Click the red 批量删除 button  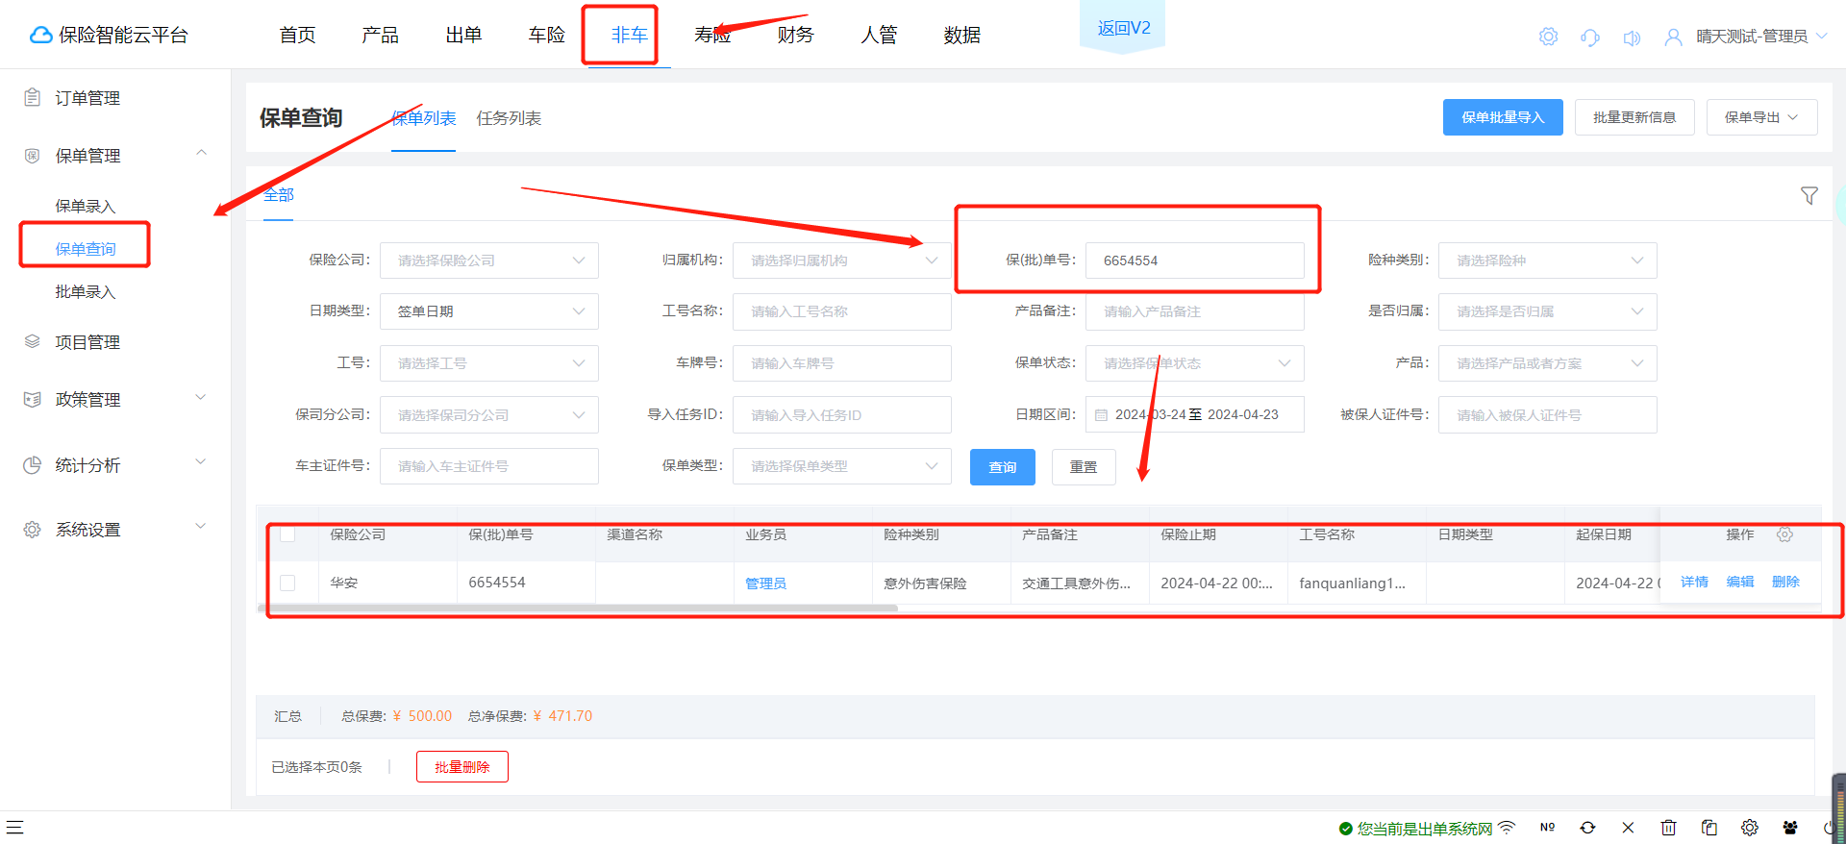[x=462, y=767]
